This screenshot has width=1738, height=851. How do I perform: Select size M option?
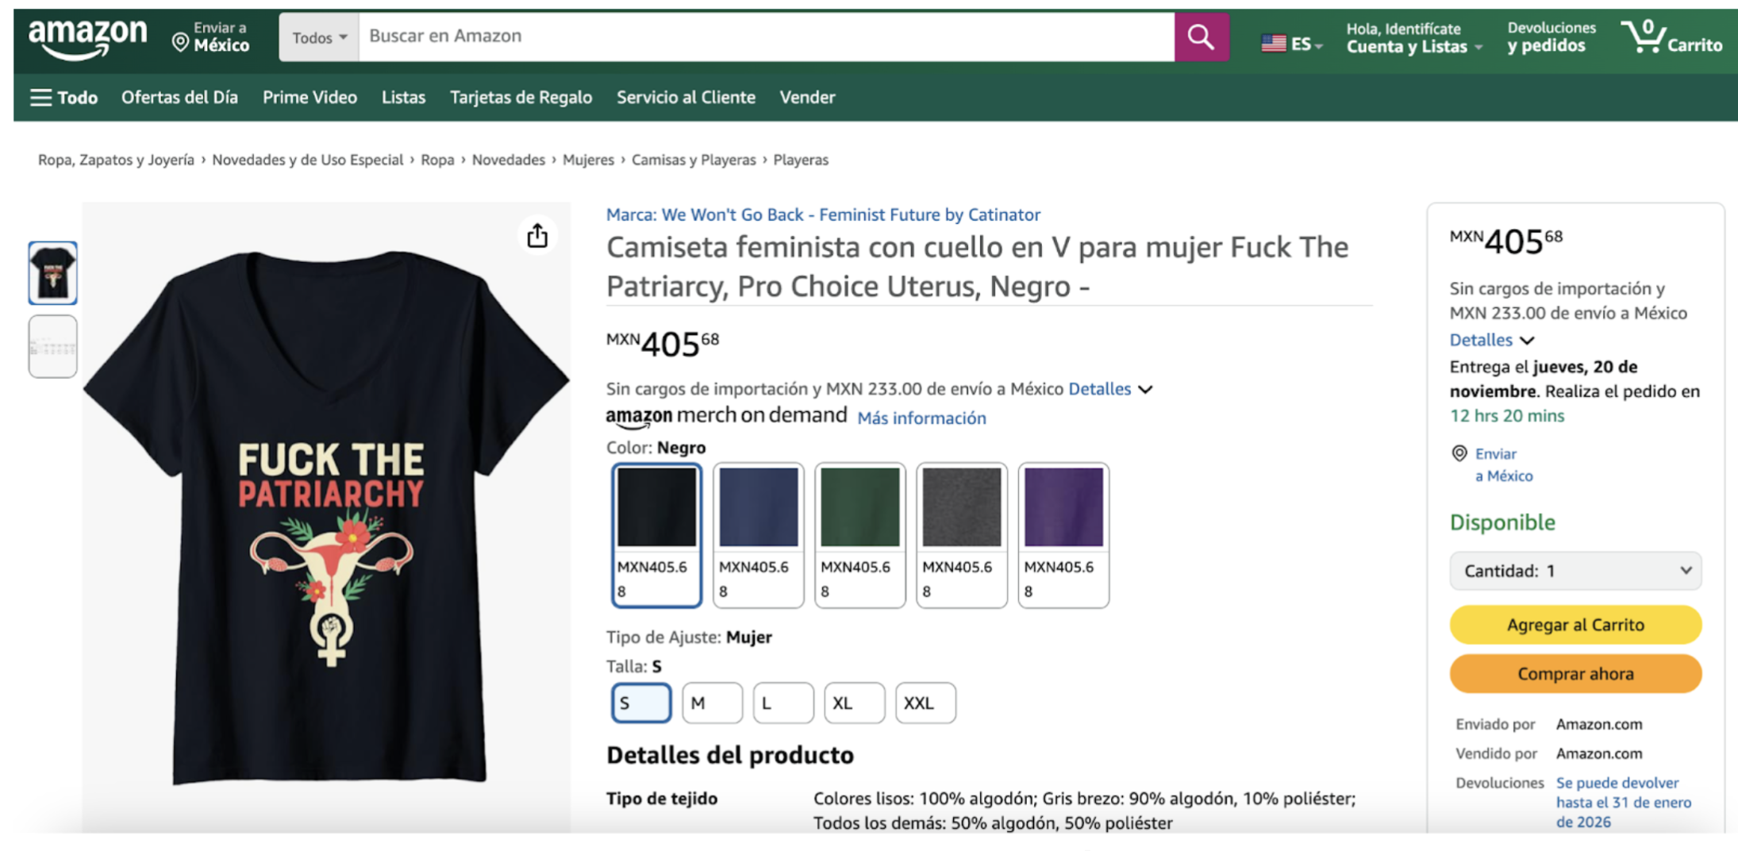(x=712, y=703)
